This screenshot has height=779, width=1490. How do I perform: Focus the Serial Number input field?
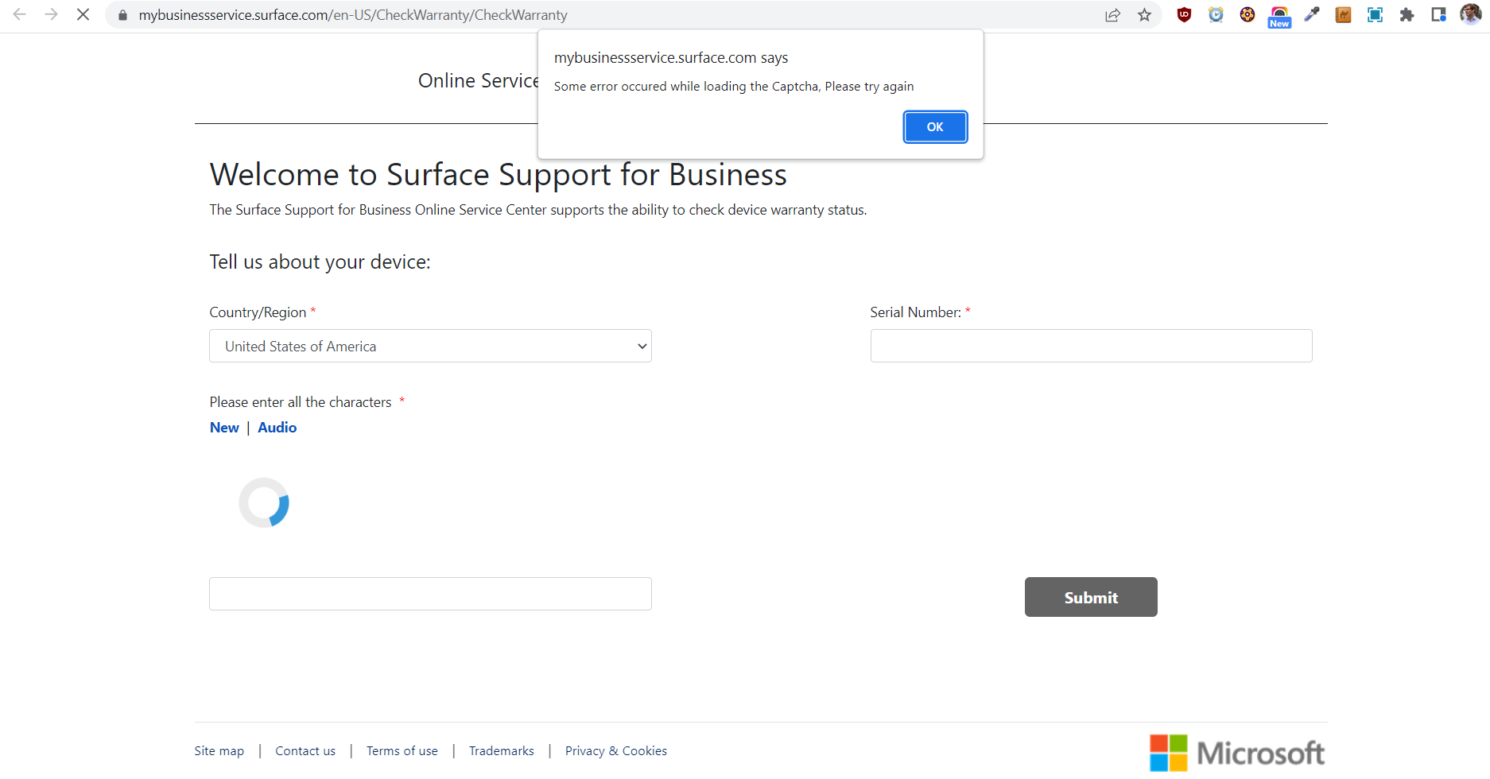pos(1090,346)
